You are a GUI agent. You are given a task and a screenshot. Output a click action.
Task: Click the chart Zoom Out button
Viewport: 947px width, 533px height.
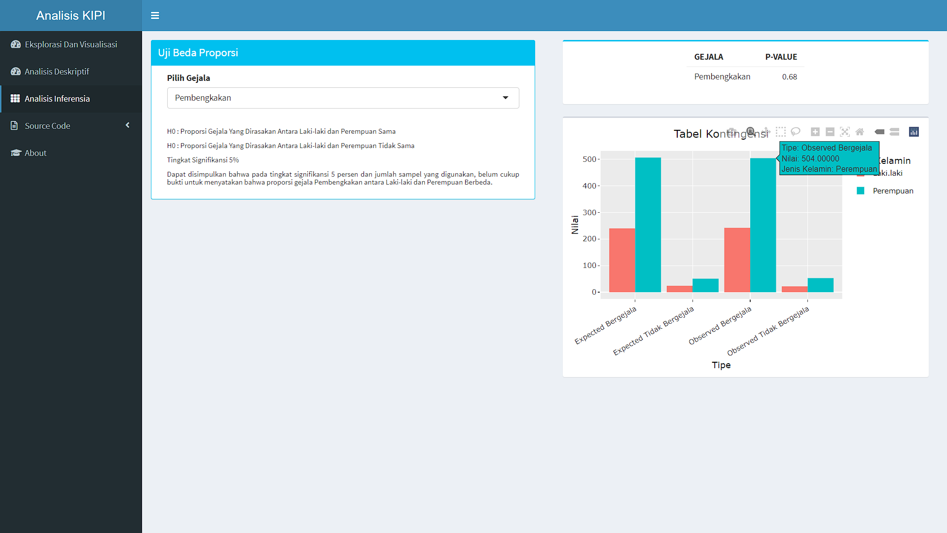coord(830,132)
